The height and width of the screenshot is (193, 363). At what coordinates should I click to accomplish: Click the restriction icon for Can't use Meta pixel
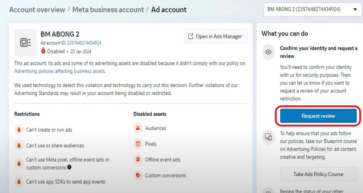tap(19, 164)
